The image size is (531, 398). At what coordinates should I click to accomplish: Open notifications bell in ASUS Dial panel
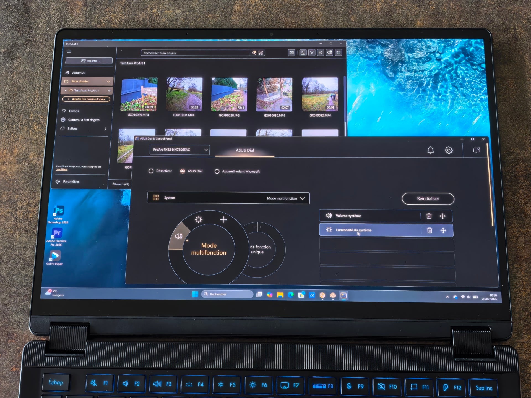click(x=430, y=150)
